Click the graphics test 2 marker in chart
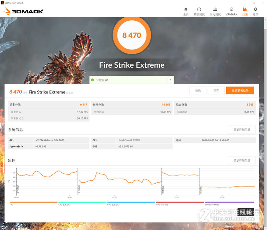This screenshot has height=230, width=267. (x=79, y=189)
